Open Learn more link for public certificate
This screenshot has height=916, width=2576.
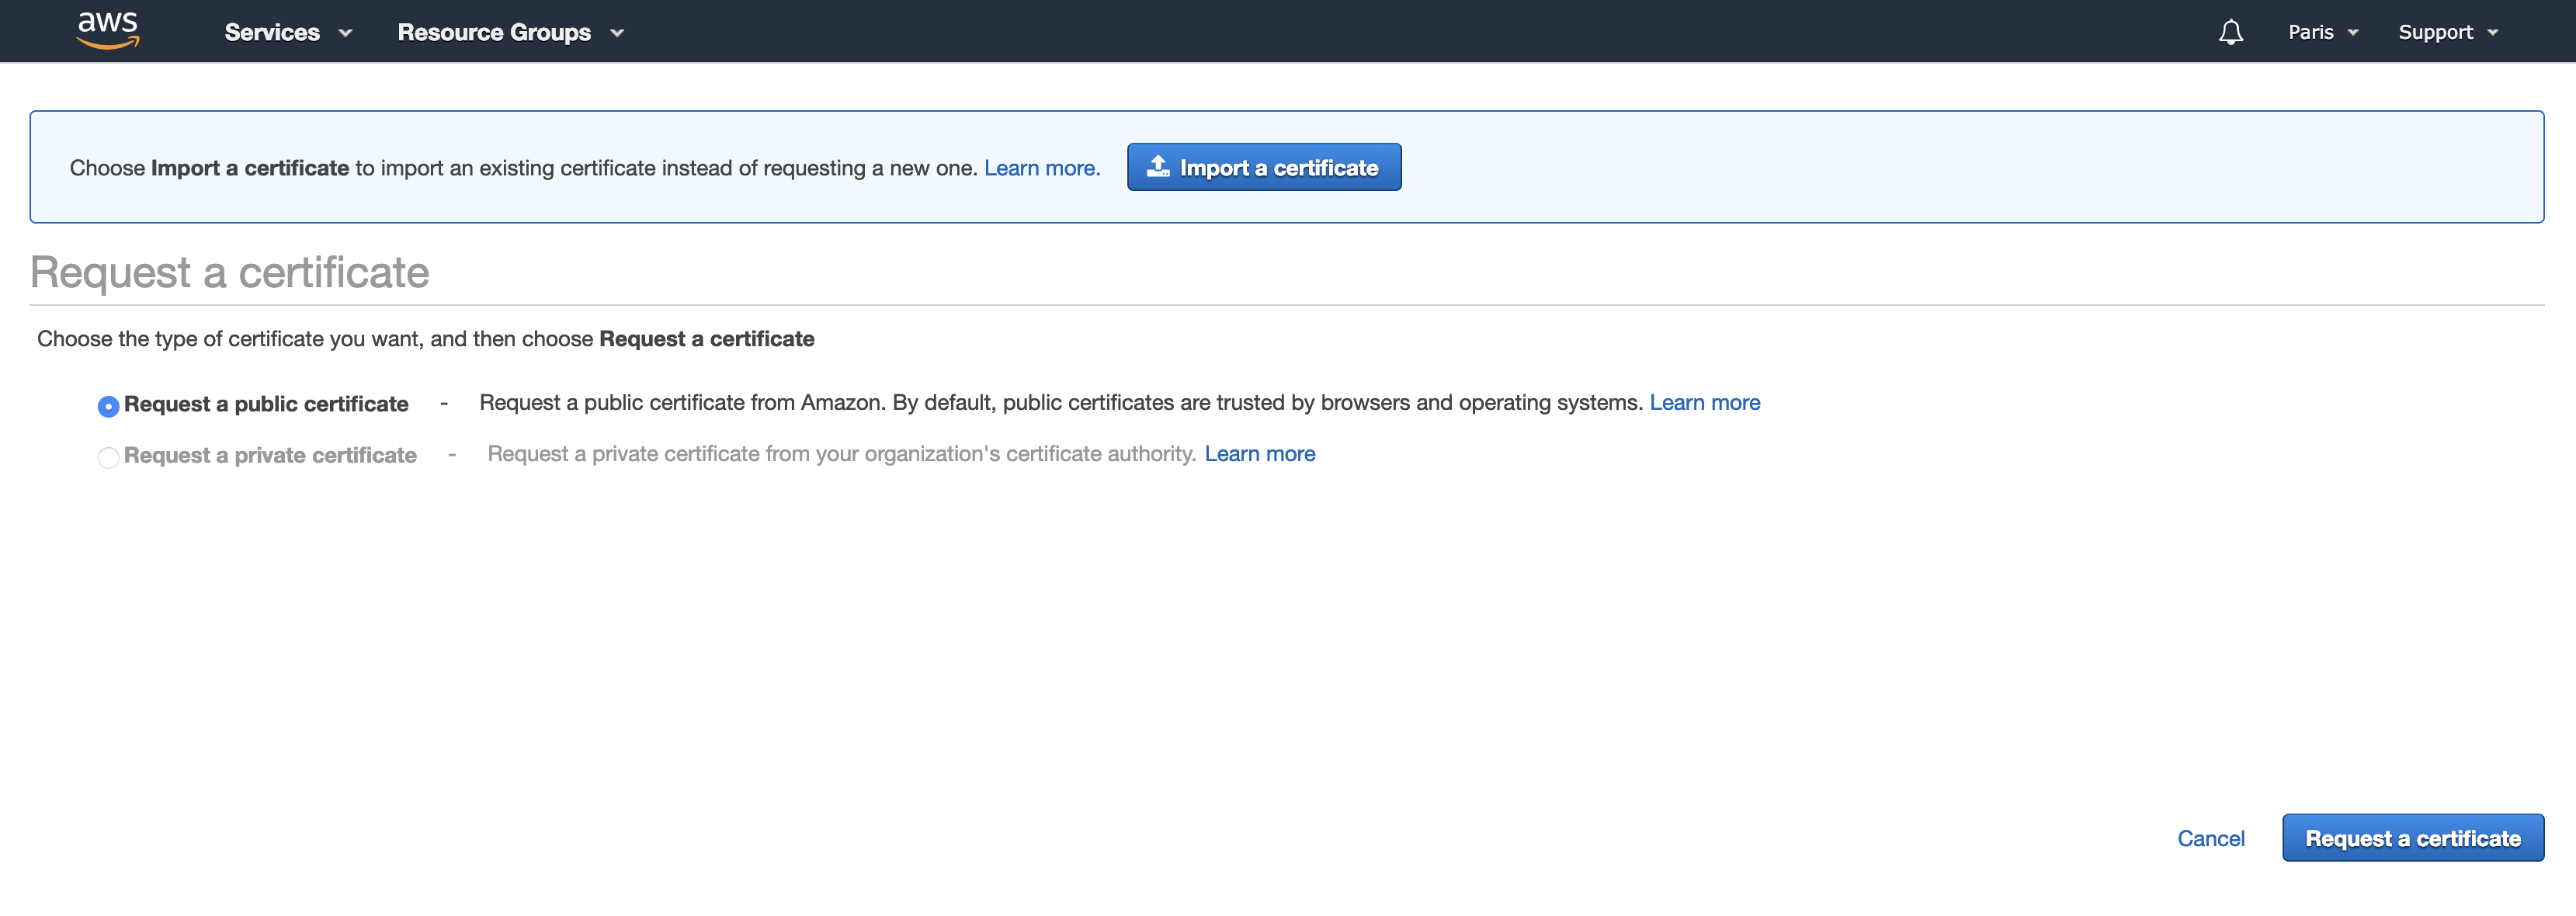click(1704, 402)
